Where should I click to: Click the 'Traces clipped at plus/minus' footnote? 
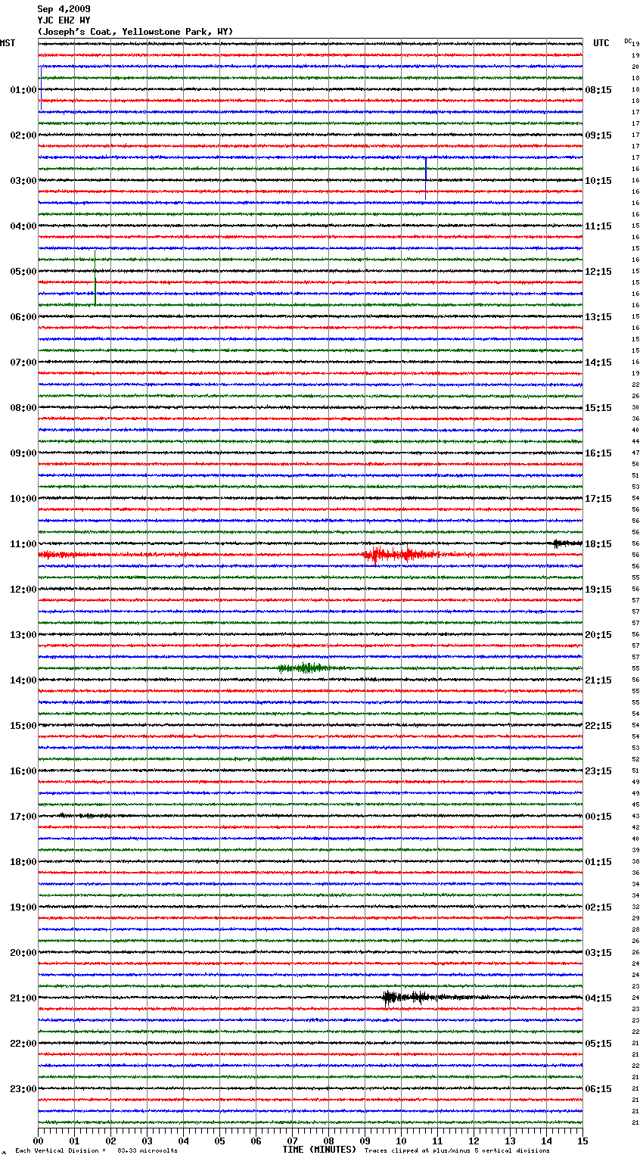coord(458,1150)
